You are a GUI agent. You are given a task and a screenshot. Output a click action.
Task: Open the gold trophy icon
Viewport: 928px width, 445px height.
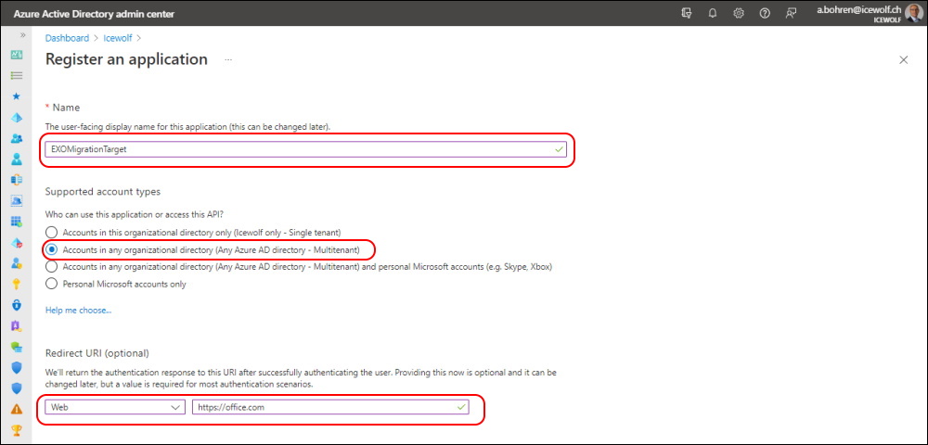(17, 429)
